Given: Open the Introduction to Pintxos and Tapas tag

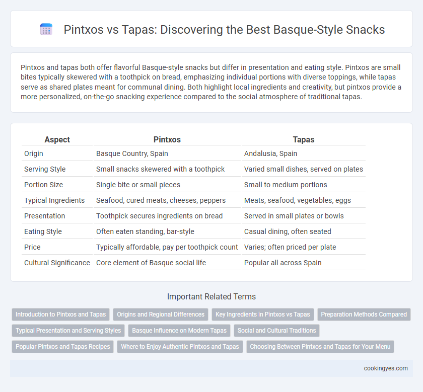Looking at the screenshot, I should (x=61, y=315).
